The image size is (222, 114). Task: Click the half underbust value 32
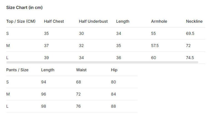point(81,46)
